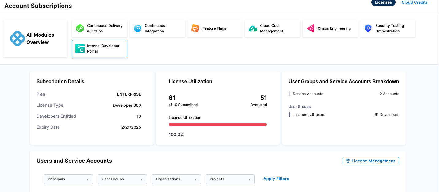Viewport: 440px width, 192px height.
Task: Click the Cloud Cost Management icon
Action: click(253, 28)
